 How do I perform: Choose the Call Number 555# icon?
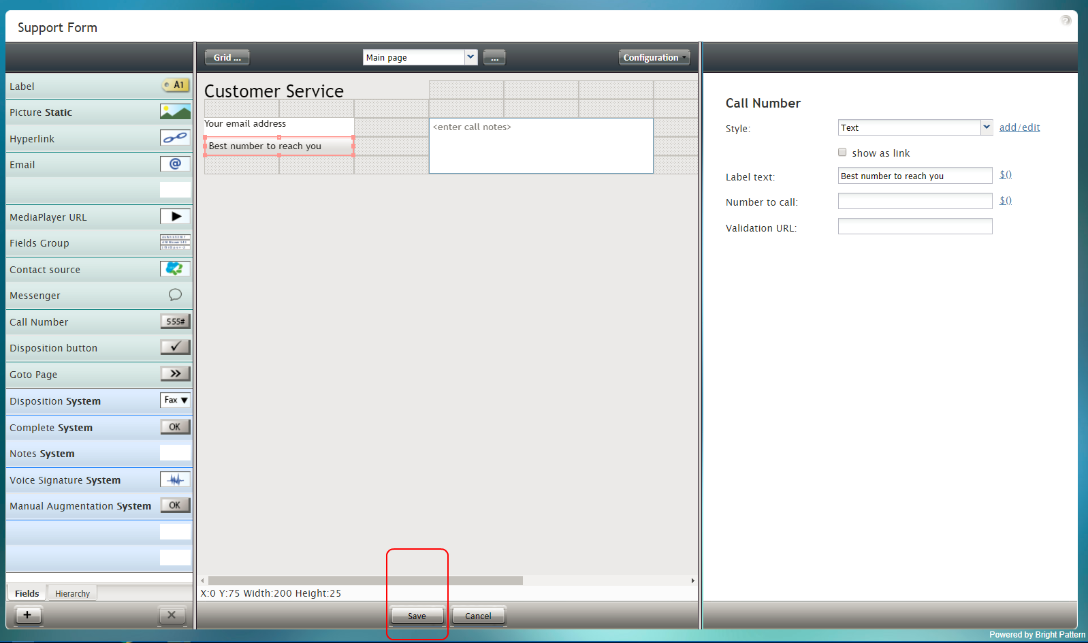(175, 321)
